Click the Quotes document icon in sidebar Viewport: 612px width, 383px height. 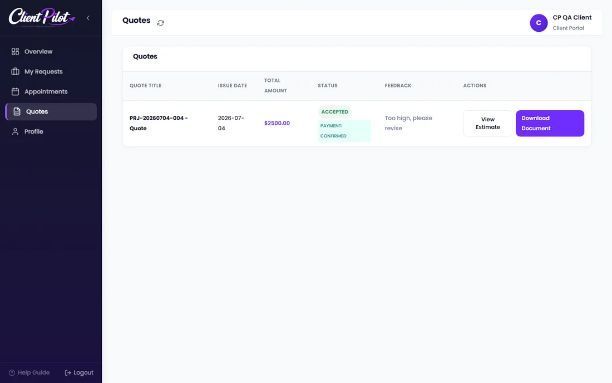(17, 112)
